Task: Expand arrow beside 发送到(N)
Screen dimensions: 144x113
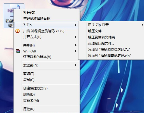Action: point(76,65)
